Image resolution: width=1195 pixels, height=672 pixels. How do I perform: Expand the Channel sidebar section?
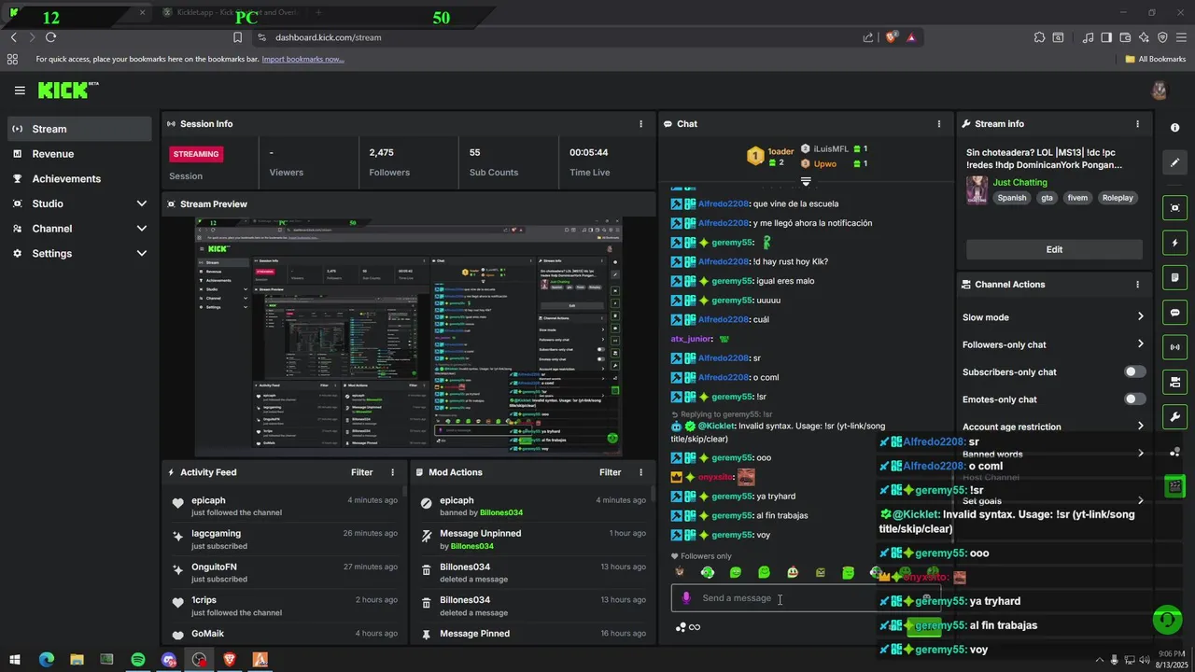(79, 229)
